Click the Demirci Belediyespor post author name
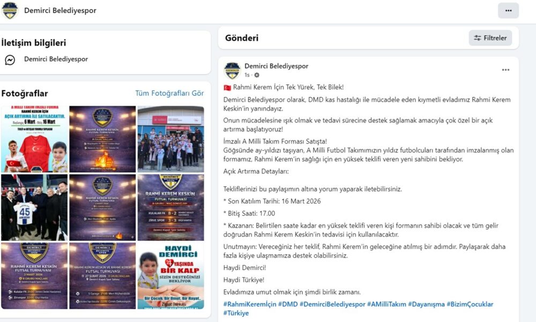The height and width of the screenshot is (322, 536). 276,66
